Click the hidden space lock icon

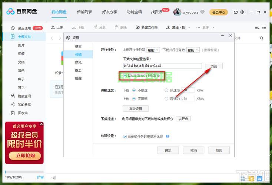13,96
